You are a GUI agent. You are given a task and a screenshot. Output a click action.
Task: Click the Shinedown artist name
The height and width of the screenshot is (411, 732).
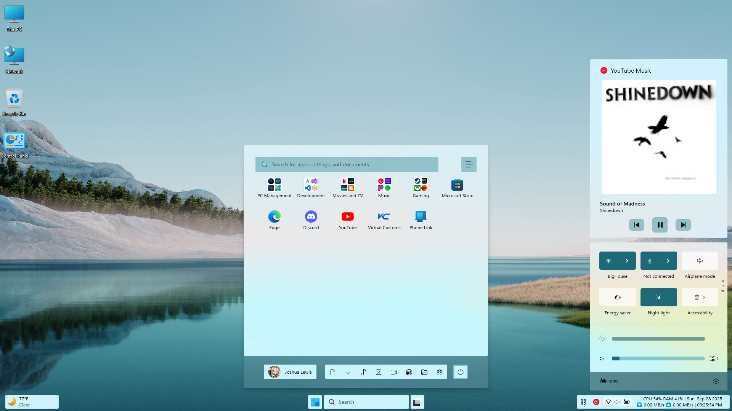(x=612, y=210)
